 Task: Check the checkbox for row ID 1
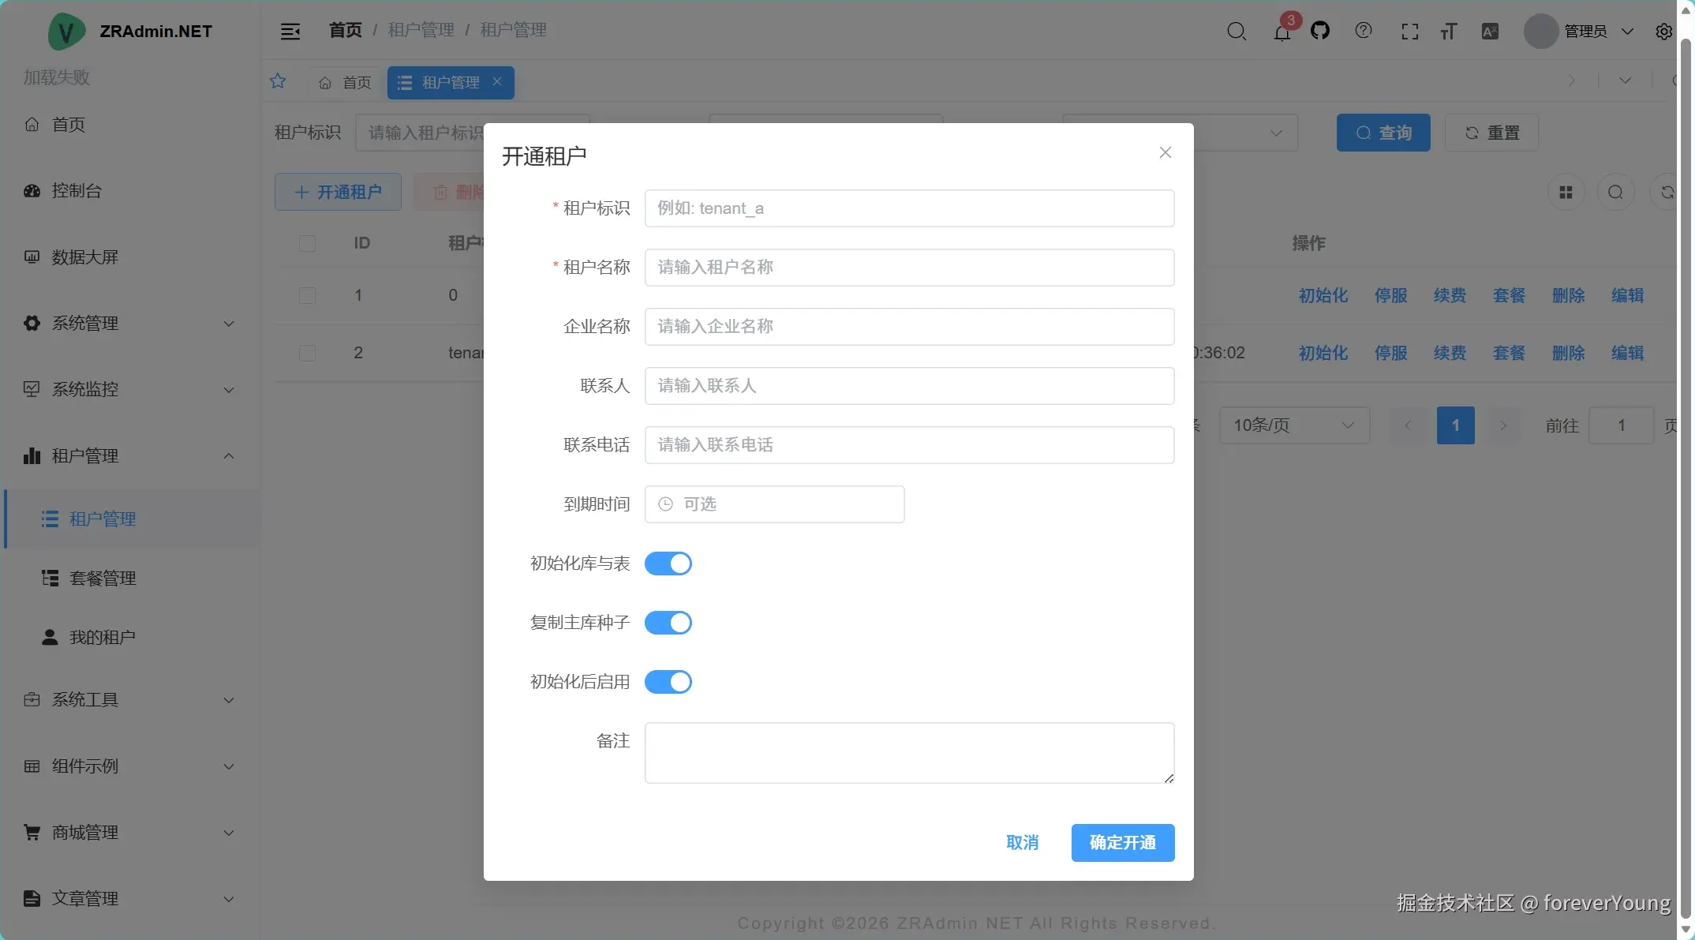(308, 295)
